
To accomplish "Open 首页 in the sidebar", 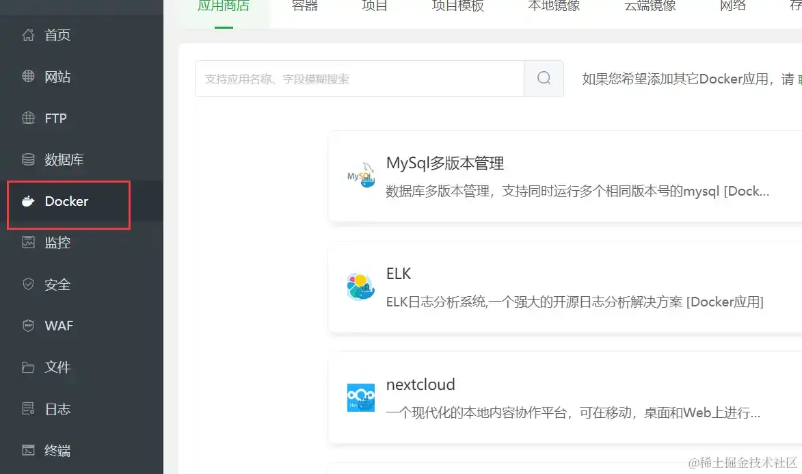I will point(57,35).
